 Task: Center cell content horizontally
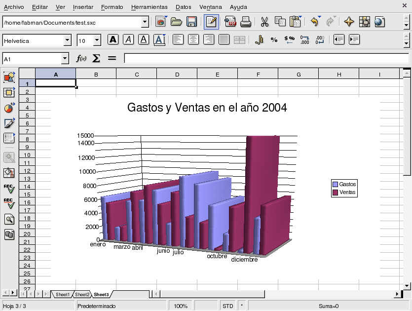point(193,39)
